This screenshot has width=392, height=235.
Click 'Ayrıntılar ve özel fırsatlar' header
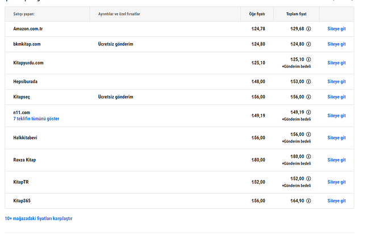click(x=119, y=14)
